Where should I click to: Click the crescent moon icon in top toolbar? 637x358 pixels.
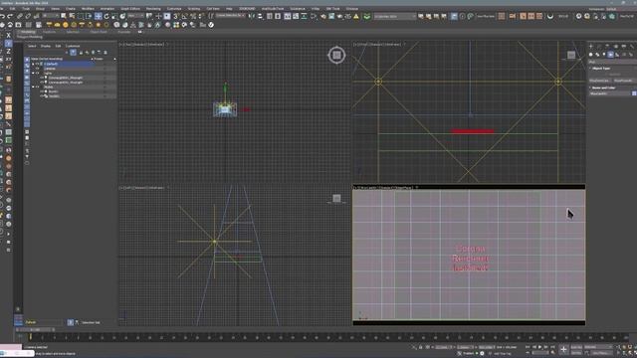[x=550, y=16]
